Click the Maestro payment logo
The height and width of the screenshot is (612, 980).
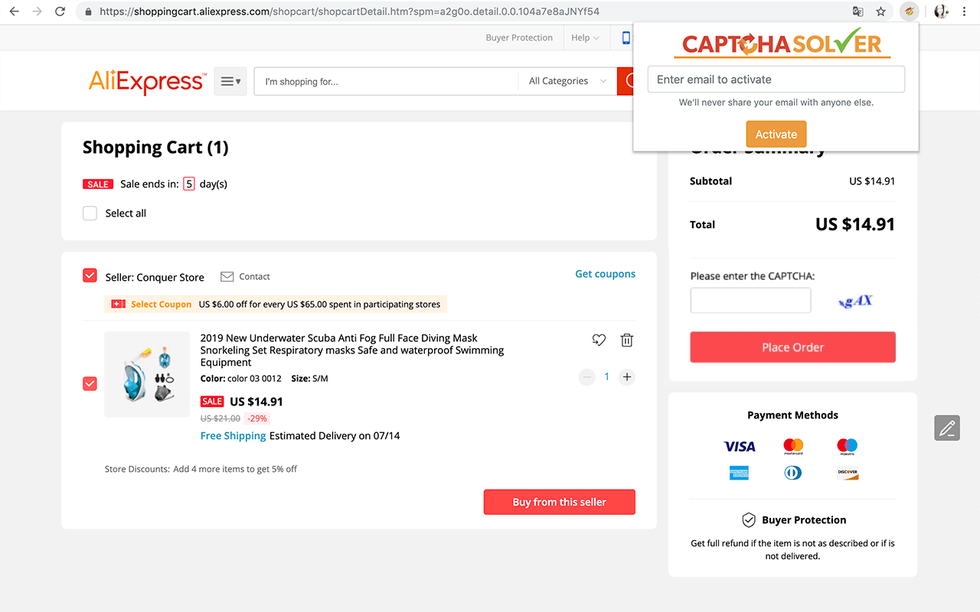[x=847, y=446]
